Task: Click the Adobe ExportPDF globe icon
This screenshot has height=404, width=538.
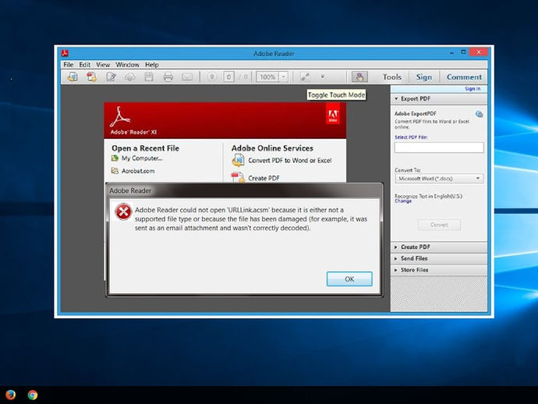Action: coord(479,114)
